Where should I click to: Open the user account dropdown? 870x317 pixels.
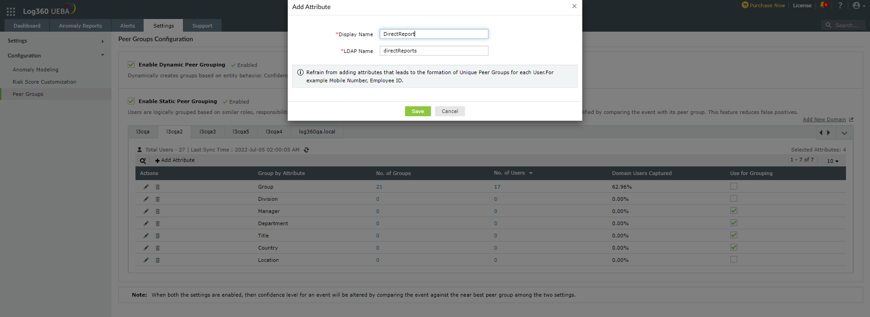[859, 5]
